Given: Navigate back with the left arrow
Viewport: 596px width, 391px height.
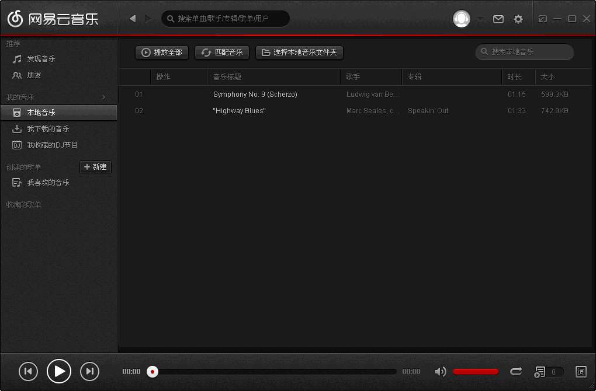Looking at the screenshot, I should click(133, 19).
